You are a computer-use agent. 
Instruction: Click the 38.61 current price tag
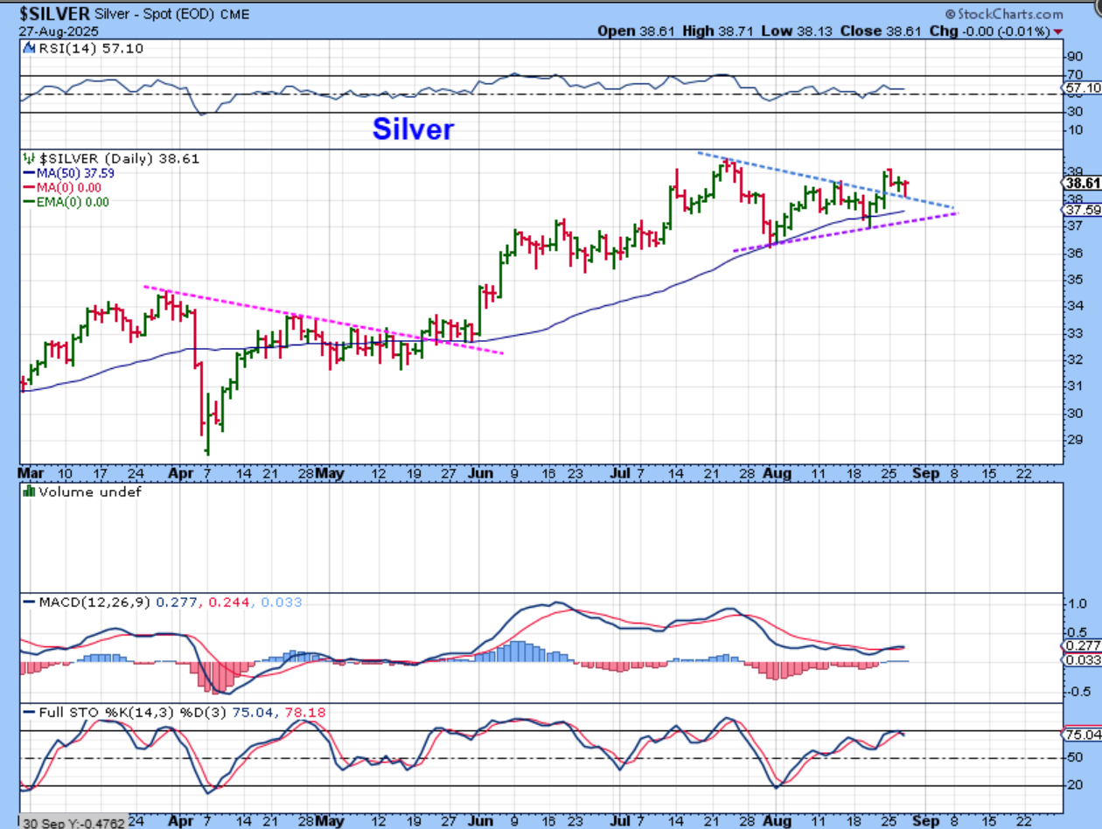click(x=1081, y=183)
